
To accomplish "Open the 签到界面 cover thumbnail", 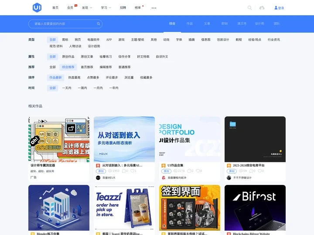I will [190, 208].
